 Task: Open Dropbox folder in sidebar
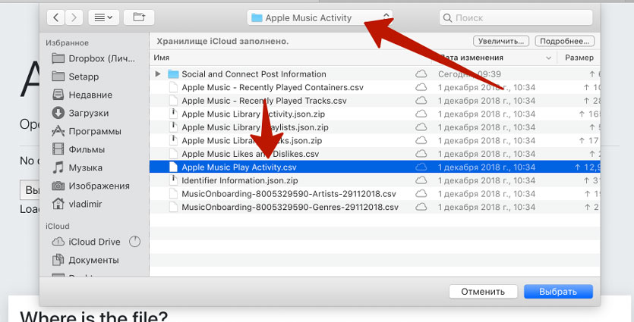click(x=94, y=58)
